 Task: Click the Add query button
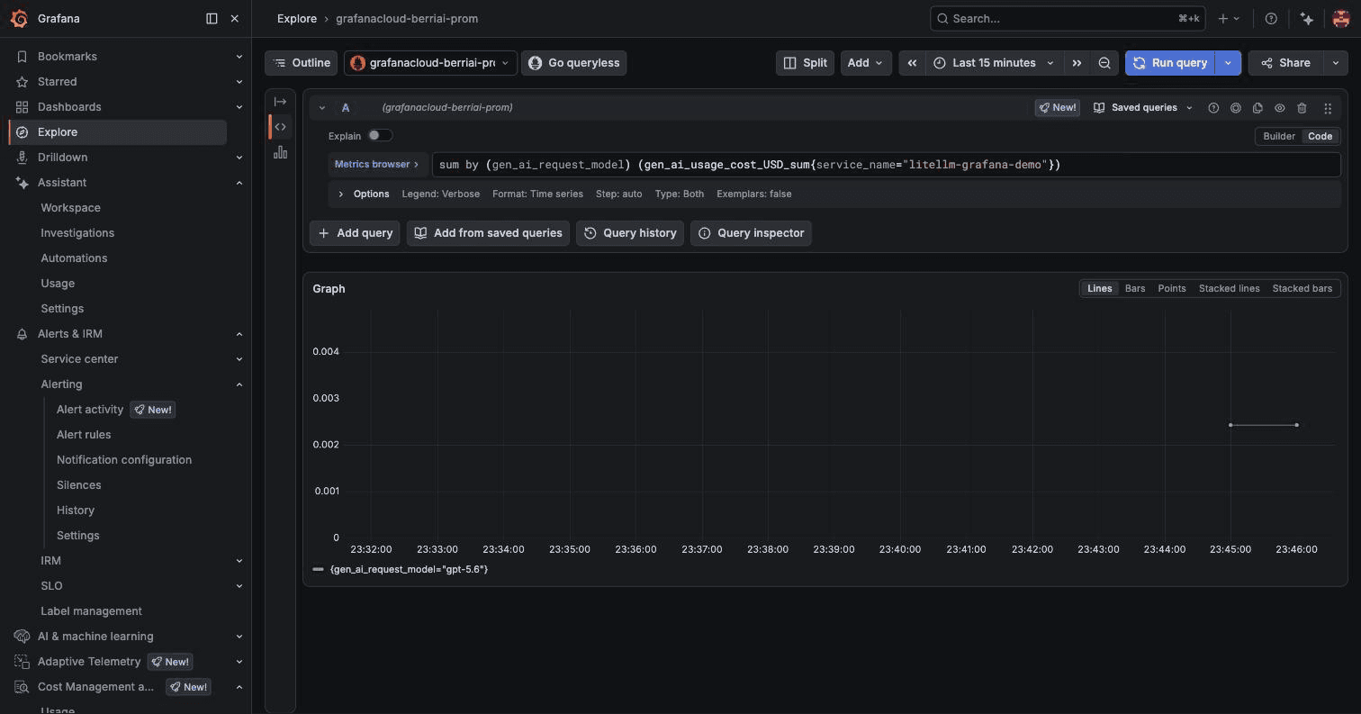355,233
